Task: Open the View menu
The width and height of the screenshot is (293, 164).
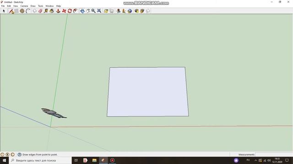Action: pyautogui.click(x=16, y=6)
